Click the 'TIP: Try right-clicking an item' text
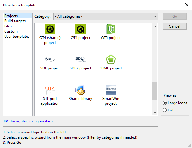 point(28,121)
